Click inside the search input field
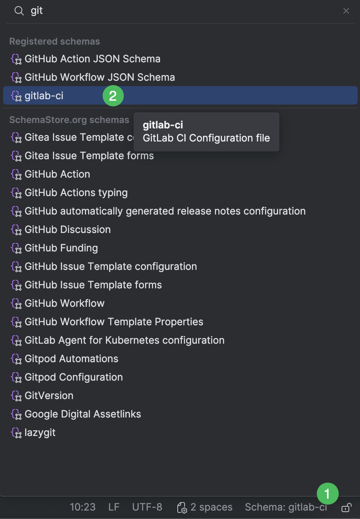The image size is (360, 519). 115,11
